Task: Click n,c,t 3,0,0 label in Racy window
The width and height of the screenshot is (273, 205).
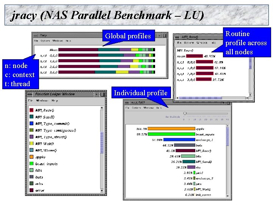Action: (49, 72)
